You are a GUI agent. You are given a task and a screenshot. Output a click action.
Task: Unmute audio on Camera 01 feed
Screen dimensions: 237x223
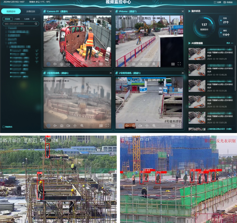click(55, 64)
